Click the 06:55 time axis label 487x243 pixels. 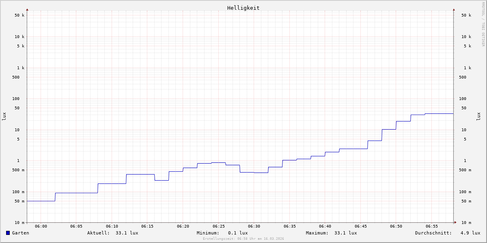[x=432, y=226]
